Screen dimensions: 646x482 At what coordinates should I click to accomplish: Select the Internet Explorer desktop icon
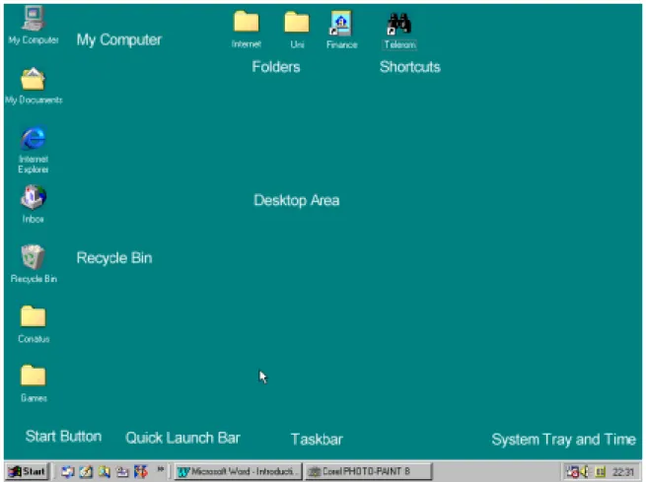point(34,150)
